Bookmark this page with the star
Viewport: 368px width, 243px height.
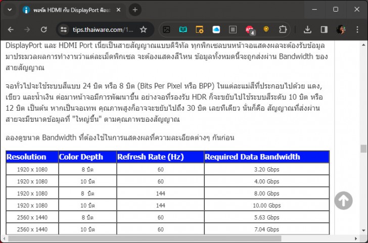[x=144, y=29]
